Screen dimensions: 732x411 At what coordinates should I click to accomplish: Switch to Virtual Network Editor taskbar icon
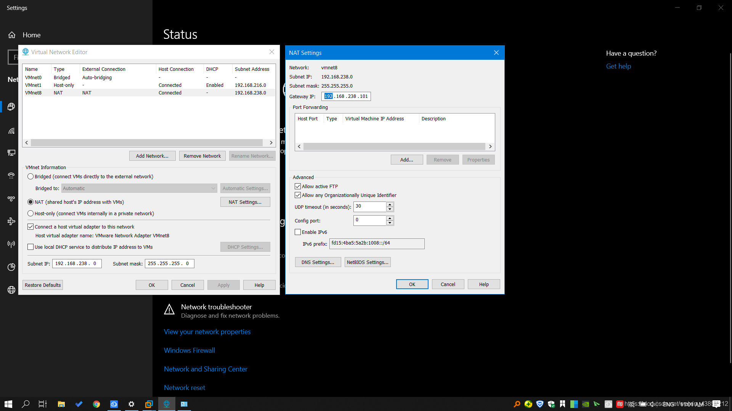[167, 404]
